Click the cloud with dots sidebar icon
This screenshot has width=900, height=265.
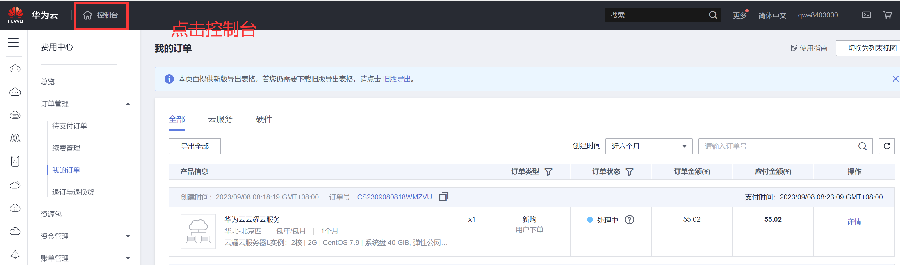point(15,92)
